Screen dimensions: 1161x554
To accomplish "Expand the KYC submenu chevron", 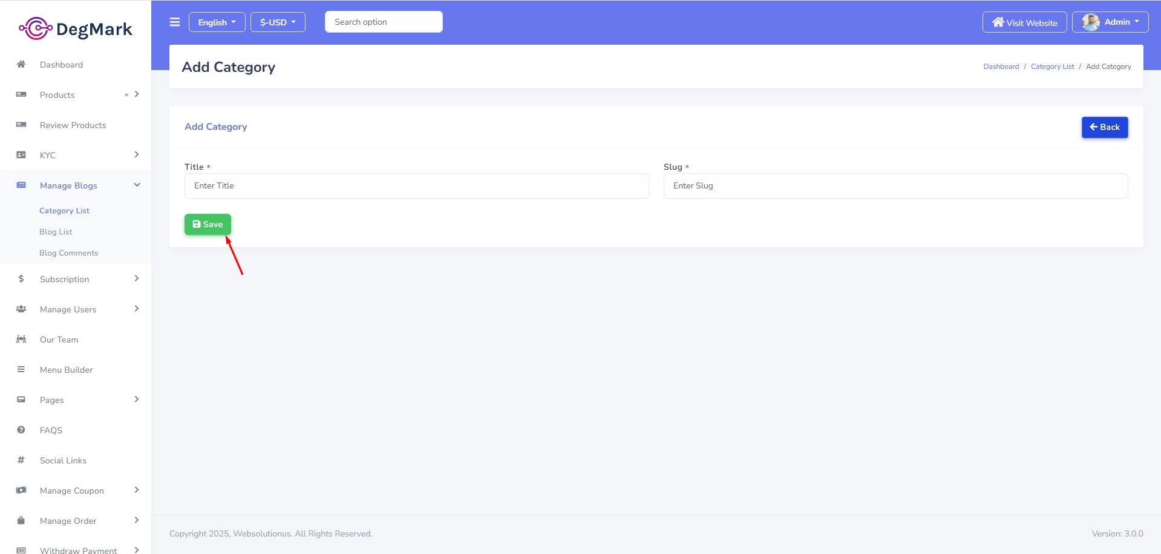I will point(137,155).
